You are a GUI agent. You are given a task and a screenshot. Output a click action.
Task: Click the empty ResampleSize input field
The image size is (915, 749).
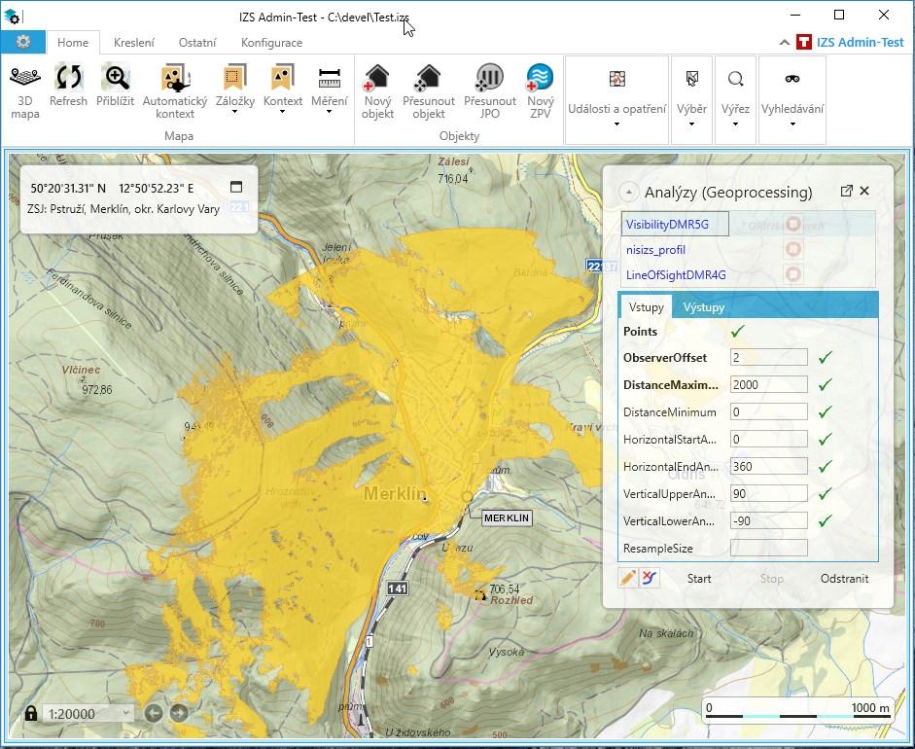[768, 549]
